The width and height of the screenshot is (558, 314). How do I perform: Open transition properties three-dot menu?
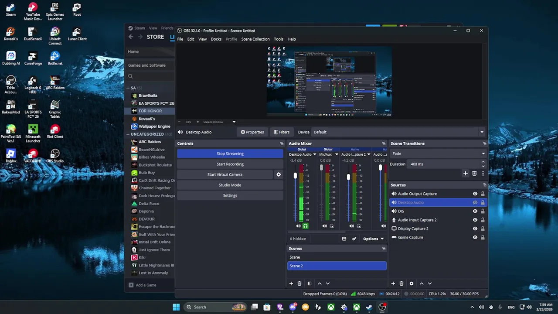click(x=483, y=174)
